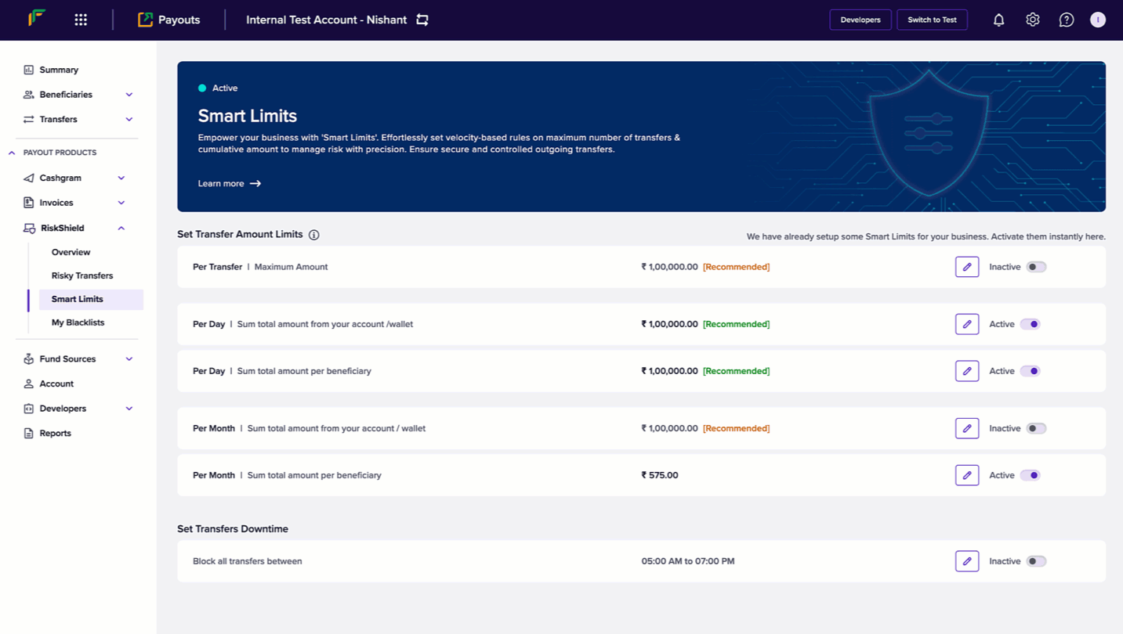Open RiskShield Overview page
The image size is (1123, 634).
click(x=71, y=252)
